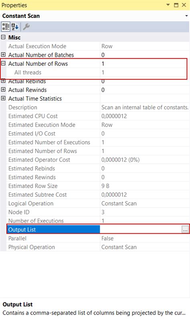The height and width of the screenshot is (325, 190).
Task: Expand Actual Time Statistics
Action: 3,98
